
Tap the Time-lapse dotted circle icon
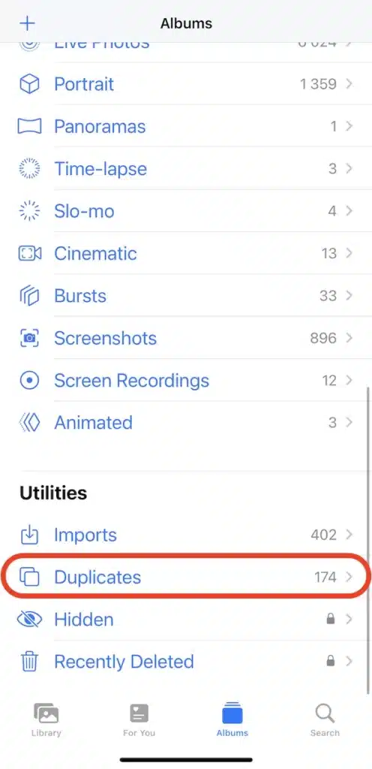pos(29,169)
